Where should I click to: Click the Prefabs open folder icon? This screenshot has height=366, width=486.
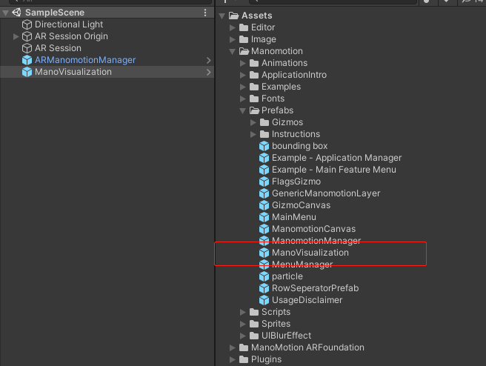[x=254, y=110]
